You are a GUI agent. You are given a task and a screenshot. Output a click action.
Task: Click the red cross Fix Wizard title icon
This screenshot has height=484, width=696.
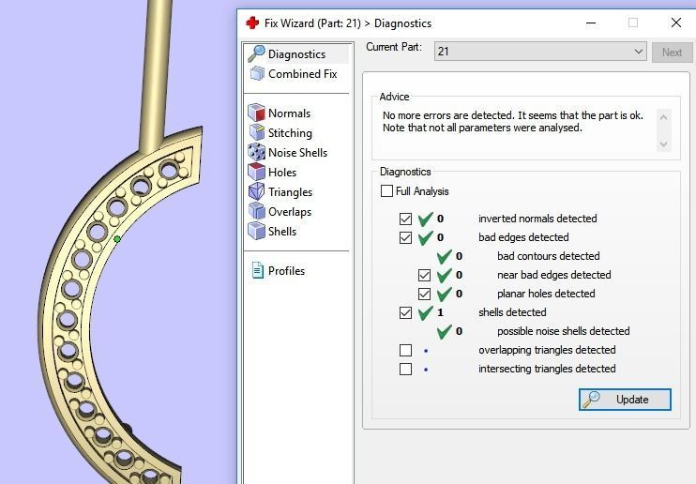[252, 23]
